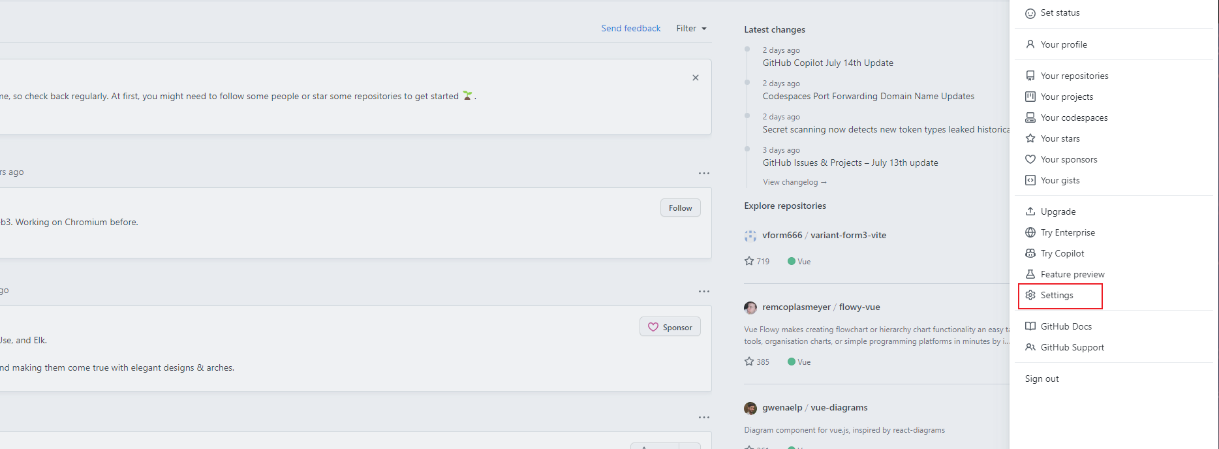Click the Settings gear icon
Image resolution: width=1219 pixels, height=449 pixels.
[x=1030, y=295]
